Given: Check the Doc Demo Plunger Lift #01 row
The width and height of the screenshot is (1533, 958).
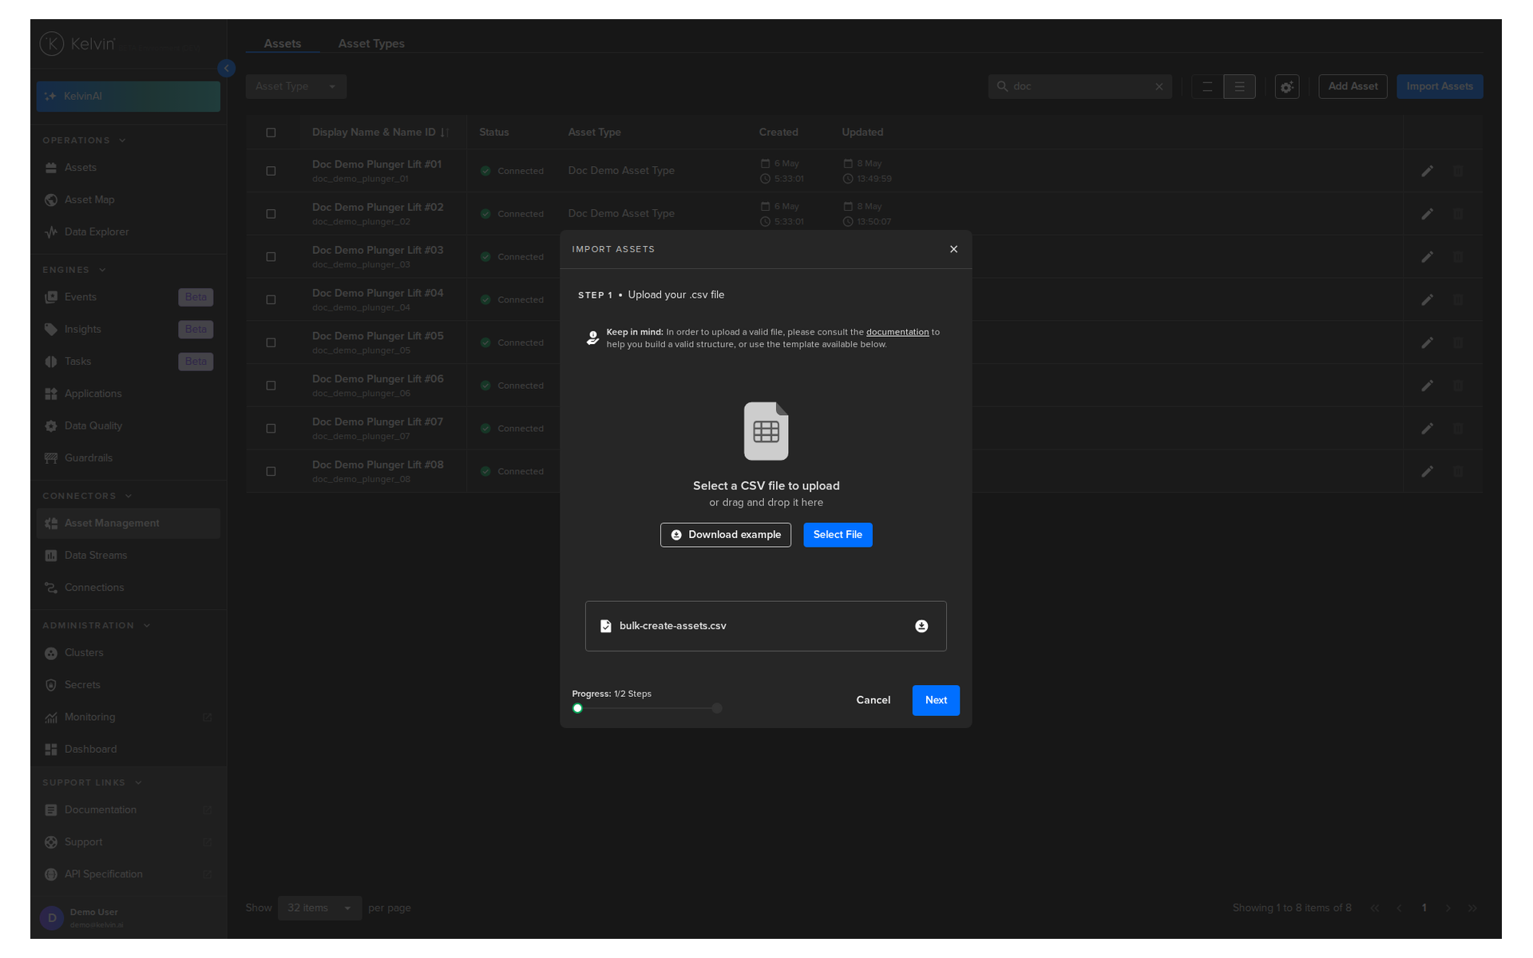Looking at the screenshot, I should pos(271,171).
